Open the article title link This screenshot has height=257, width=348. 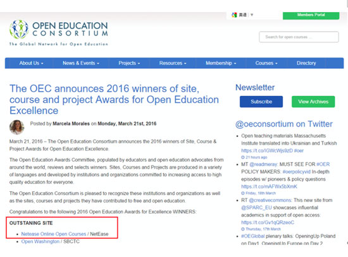(114, 100)
